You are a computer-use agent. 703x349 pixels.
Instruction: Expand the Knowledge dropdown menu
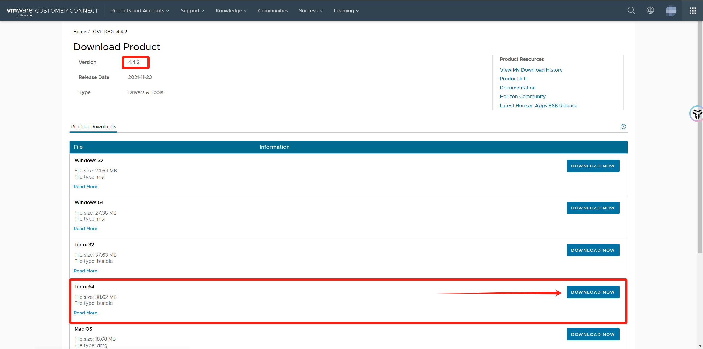point(231,11)
